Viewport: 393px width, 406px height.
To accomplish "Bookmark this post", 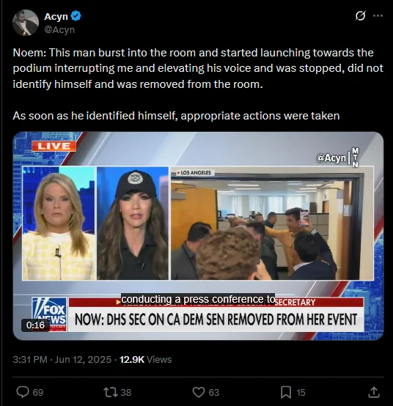I will click(286, 392).
